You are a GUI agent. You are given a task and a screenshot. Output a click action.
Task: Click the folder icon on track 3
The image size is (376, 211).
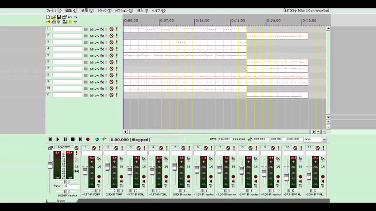86,42
